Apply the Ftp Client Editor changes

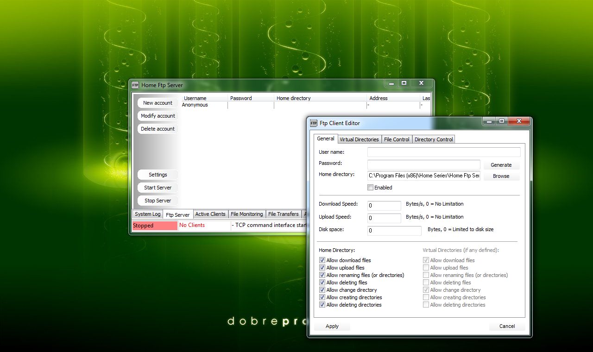point(332,326)
